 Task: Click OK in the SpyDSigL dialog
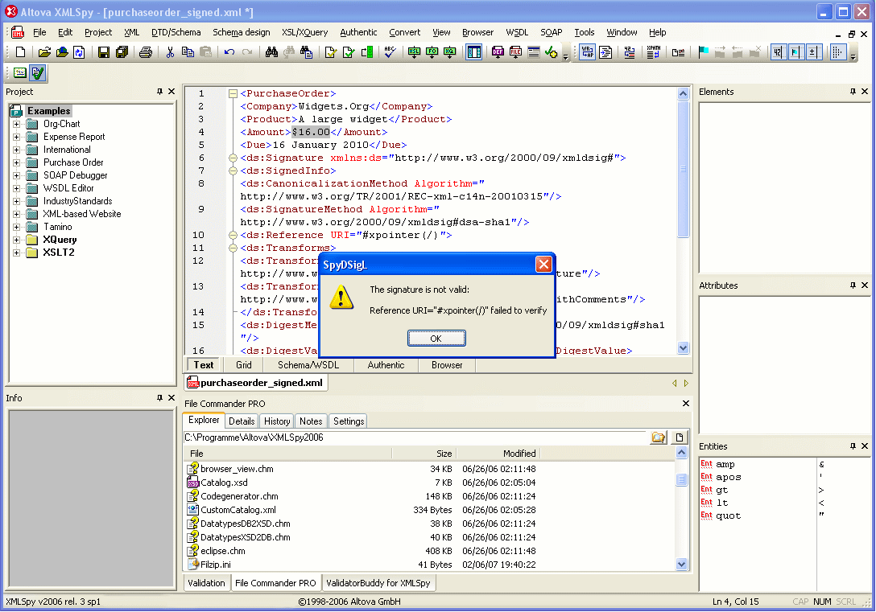(436, 339)
